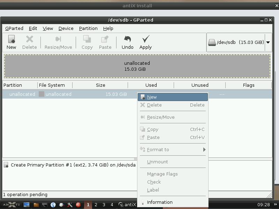Click the New partition toolbar button
The width and height of the screenshot is (279, 209).
pos(12,42)
